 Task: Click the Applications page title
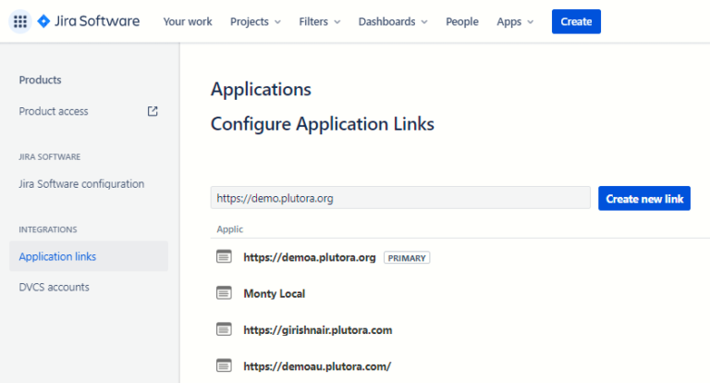point(261,89)
